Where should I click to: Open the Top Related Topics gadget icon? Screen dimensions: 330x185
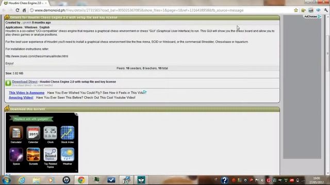pos(51,155)
